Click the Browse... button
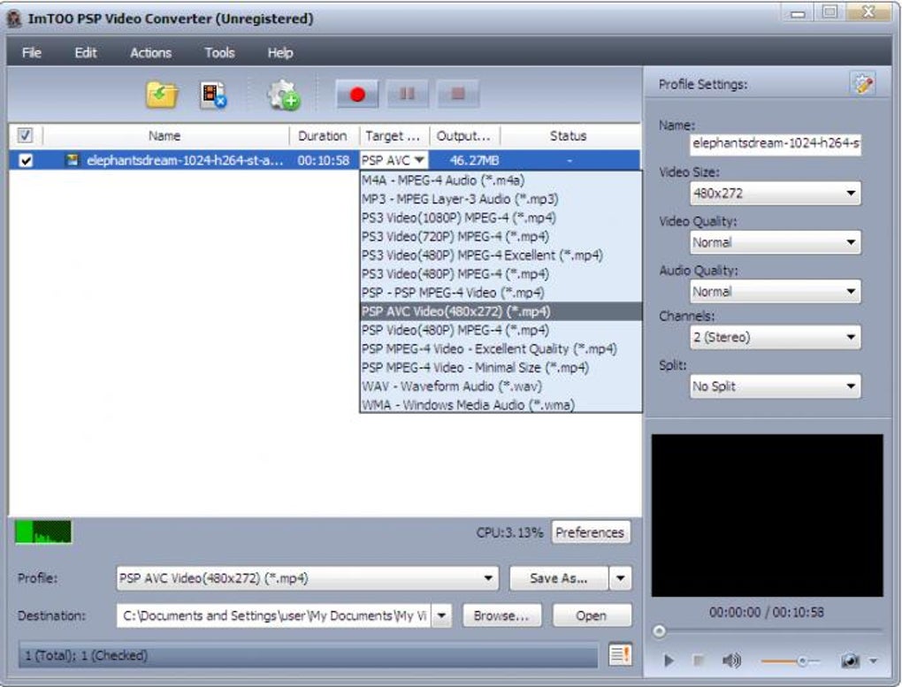Screen dimensions: 902x687 click(501, 615)
